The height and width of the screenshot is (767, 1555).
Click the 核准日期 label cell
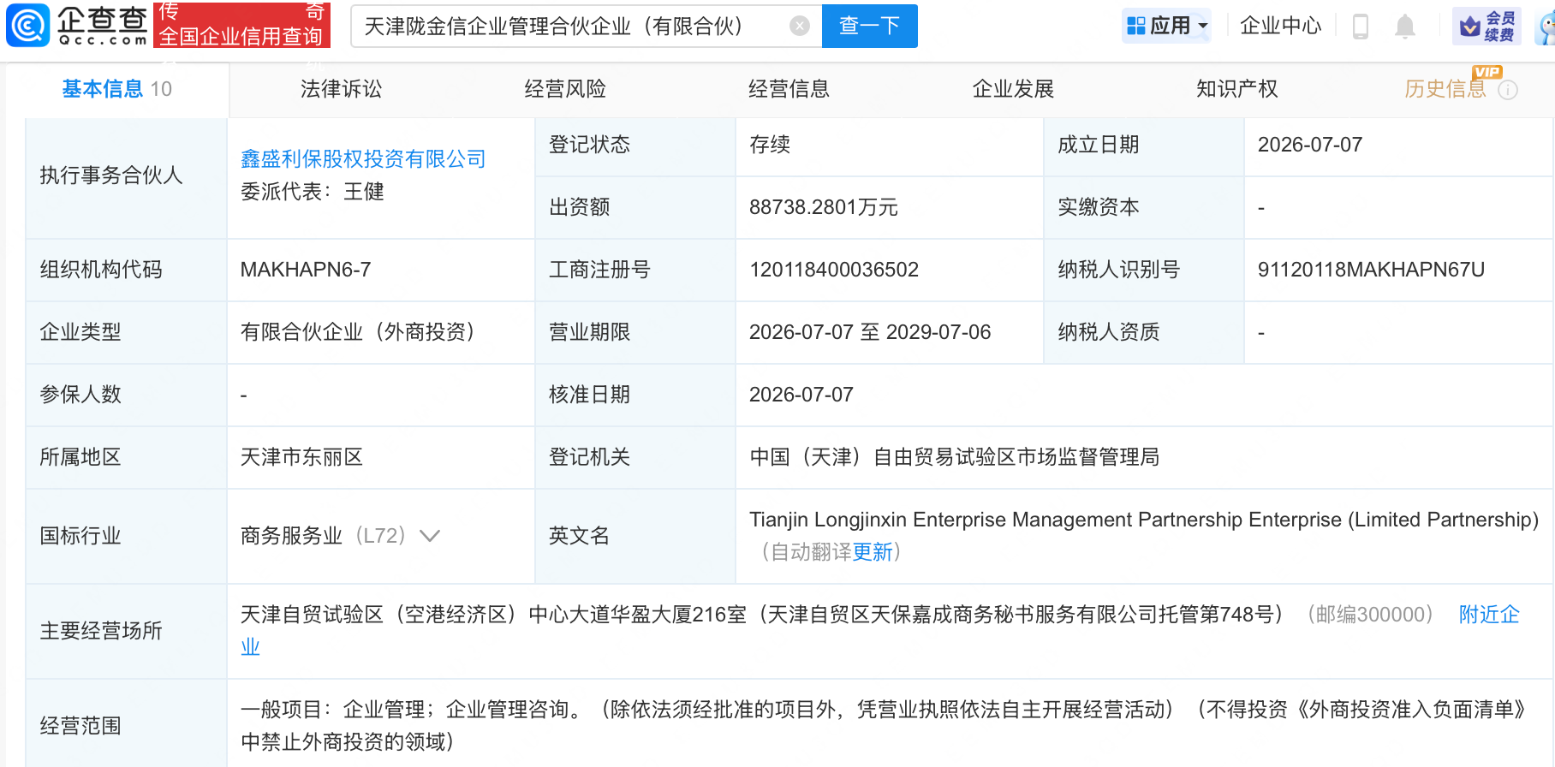tap(635, 395)
